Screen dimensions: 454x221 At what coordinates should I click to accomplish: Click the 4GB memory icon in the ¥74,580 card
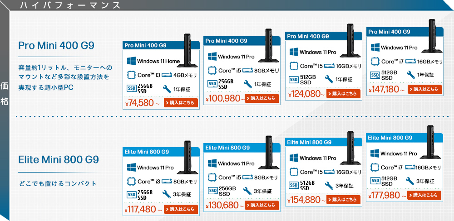click(x=167, y=75)
